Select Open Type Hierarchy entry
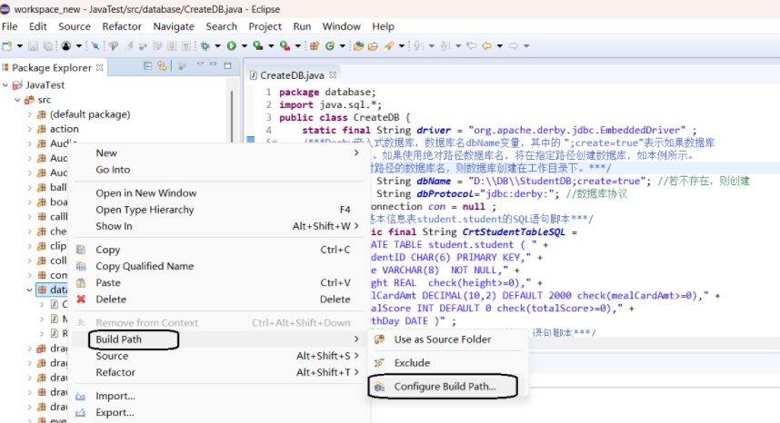Viewport: 780px width, 423px height. [x=217, y=210]
